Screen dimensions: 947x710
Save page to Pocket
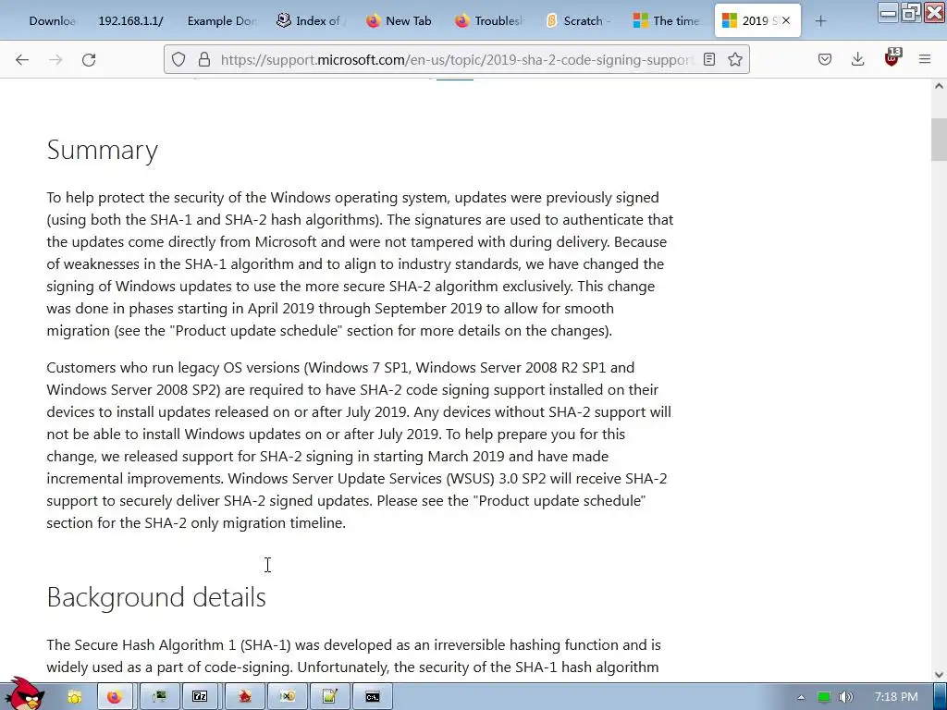coord(825,59)
